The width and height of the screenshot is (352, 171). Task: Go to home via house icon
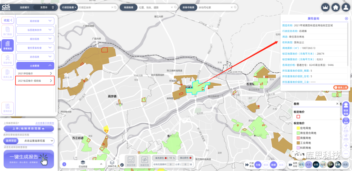[x=336, y=7]
